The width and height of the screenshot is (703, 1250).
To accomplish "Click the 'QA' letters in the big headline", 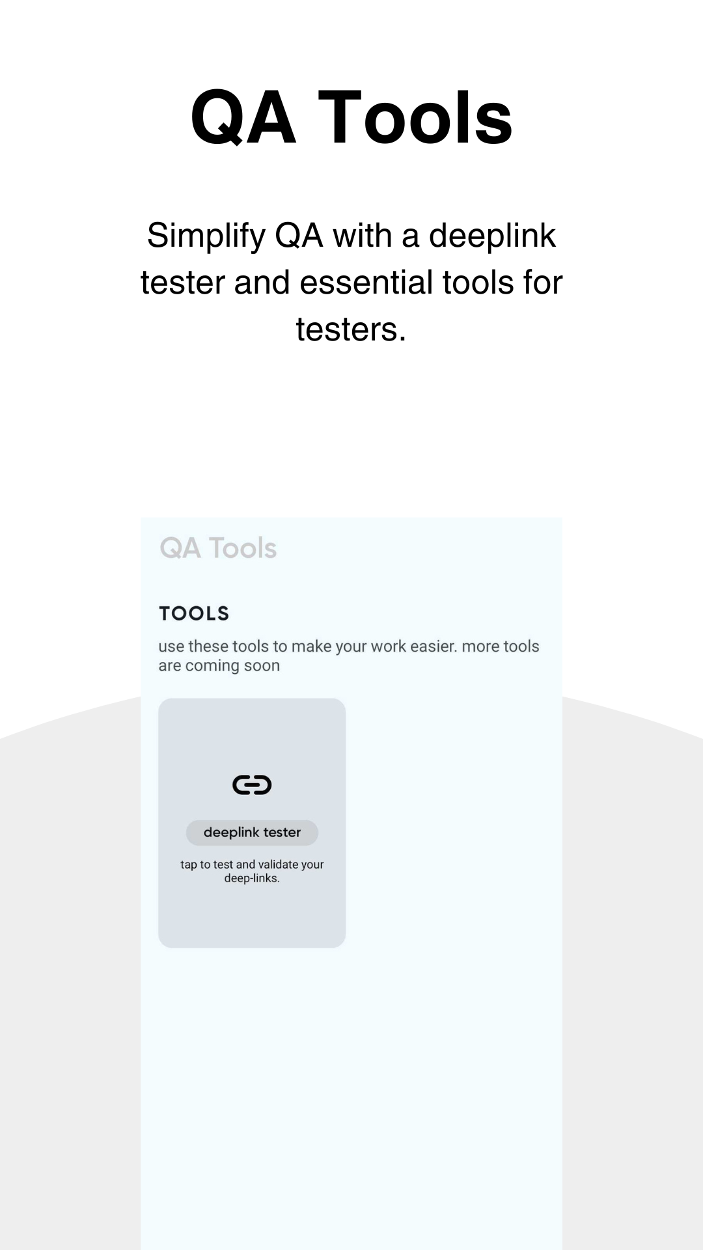I will click(243, 118).
